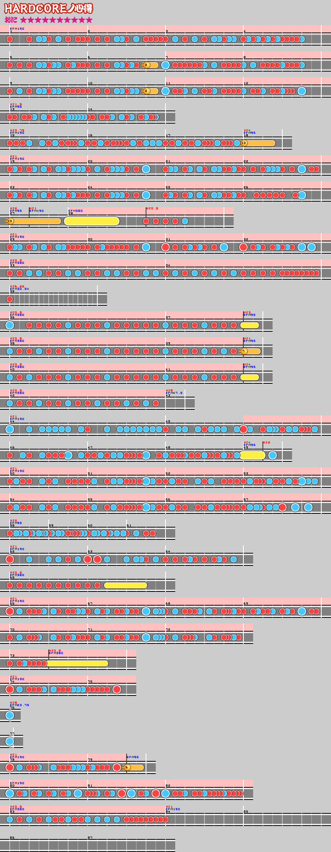Click the pink difficulty star row
331x852 pixels.
coord(56,20)
